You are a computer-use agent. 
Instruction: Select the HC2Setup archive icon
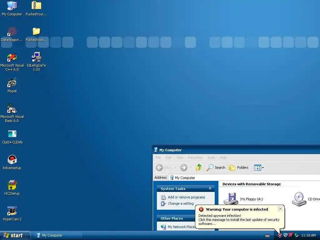[12, 188]
